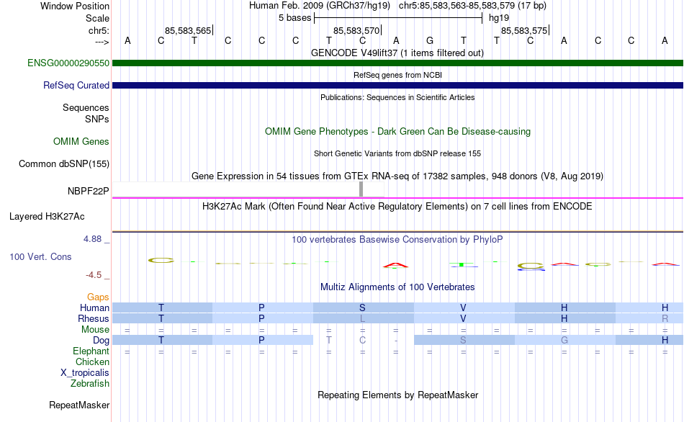684x422 pixels.
Task: Select the Zebrafish alignment row label
Action: pos(90,383)
